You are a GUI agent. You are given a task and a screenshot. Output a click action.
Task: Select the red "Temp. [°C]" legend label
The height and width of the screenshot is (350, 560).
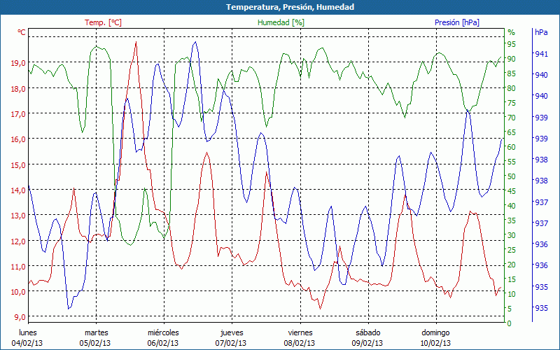coord(103,22)
